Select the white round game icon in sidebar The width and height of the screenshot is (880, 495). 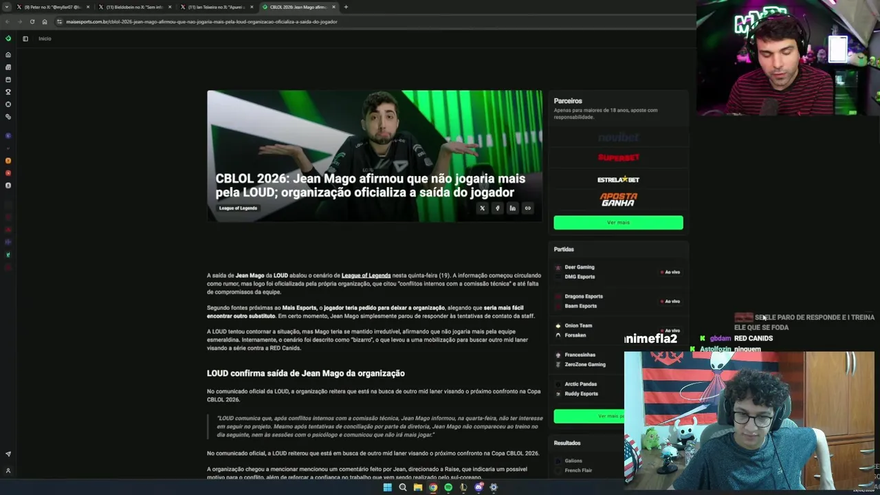pos(8,186)
